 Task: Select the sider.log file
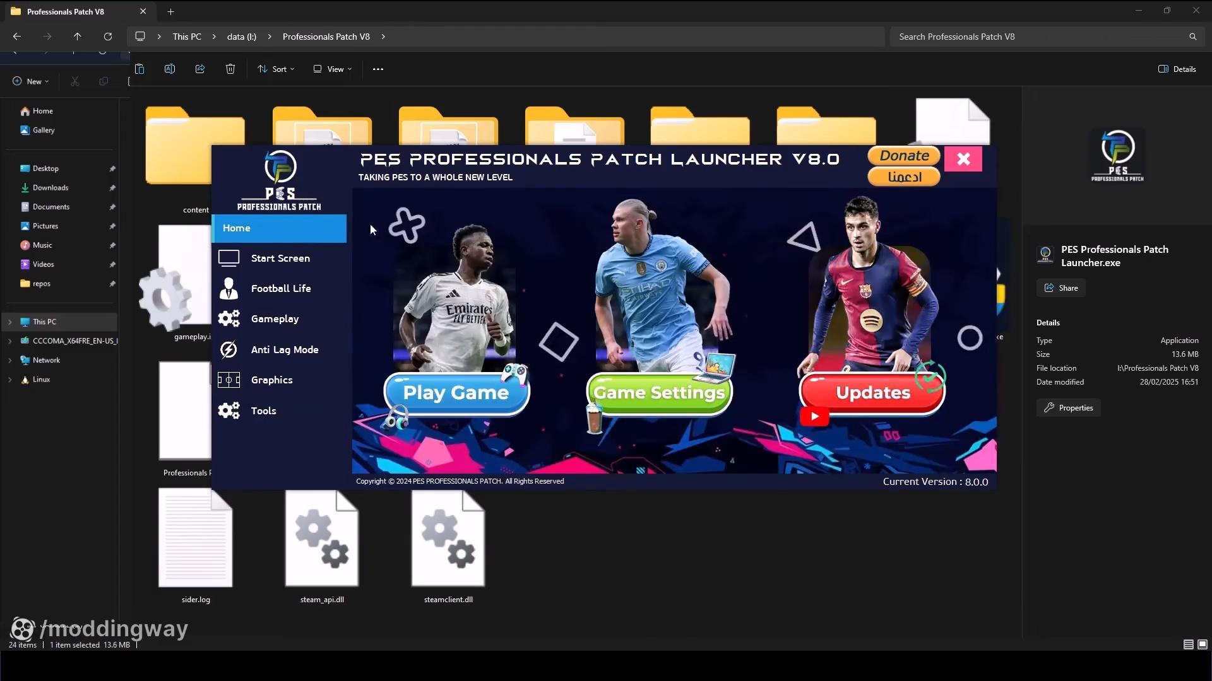pos(196,546)
